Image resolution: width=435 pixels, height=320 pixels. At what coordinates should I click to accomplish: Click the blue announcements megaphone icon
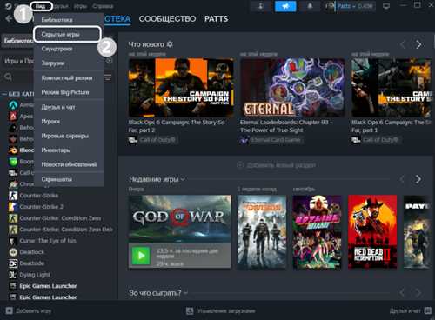(285, 6)
